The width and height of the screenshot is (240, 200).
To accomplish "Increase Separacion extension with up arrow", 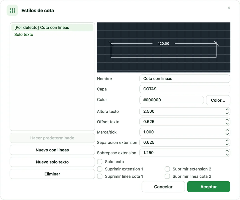I will [227, 140].
